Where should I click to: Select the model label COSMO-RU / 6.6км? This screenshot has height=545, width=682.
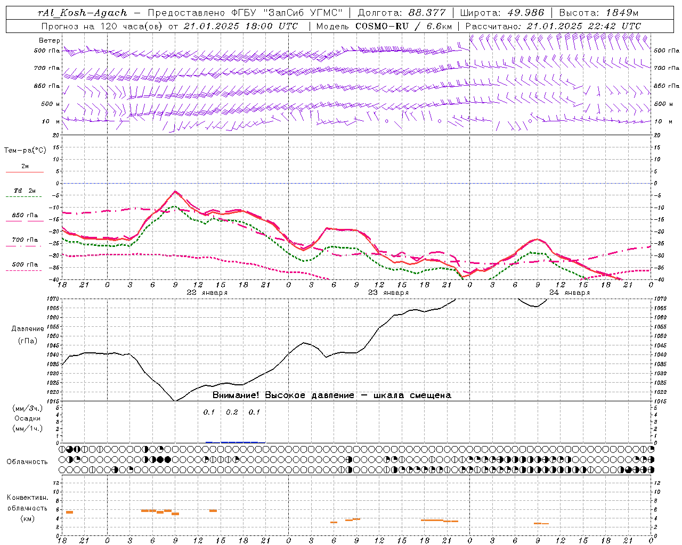point(404,26)
